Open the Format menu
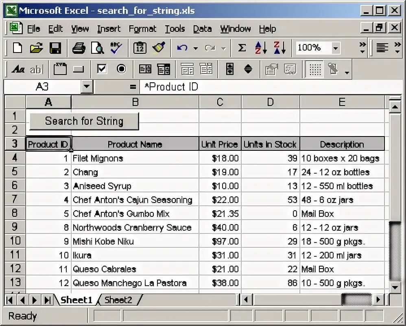This screenshot has width=406, height=326. (142, 29)
